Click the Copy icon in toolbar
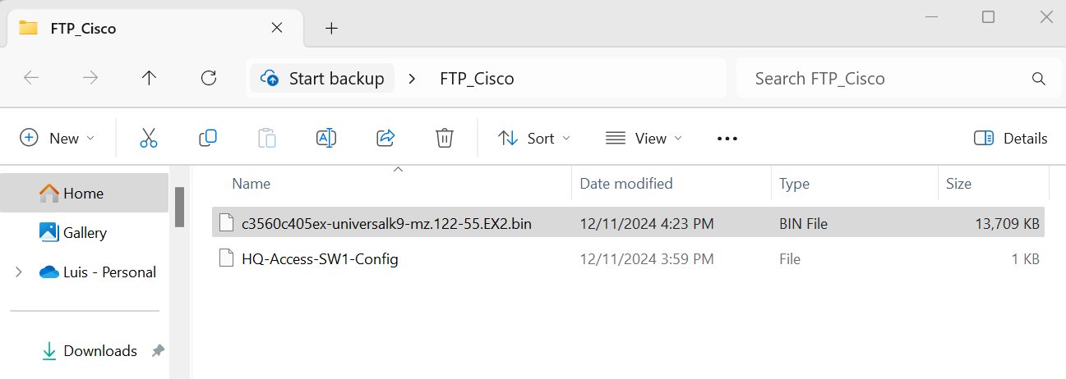This screenshot has width=1066, height=379. (208, 138)
